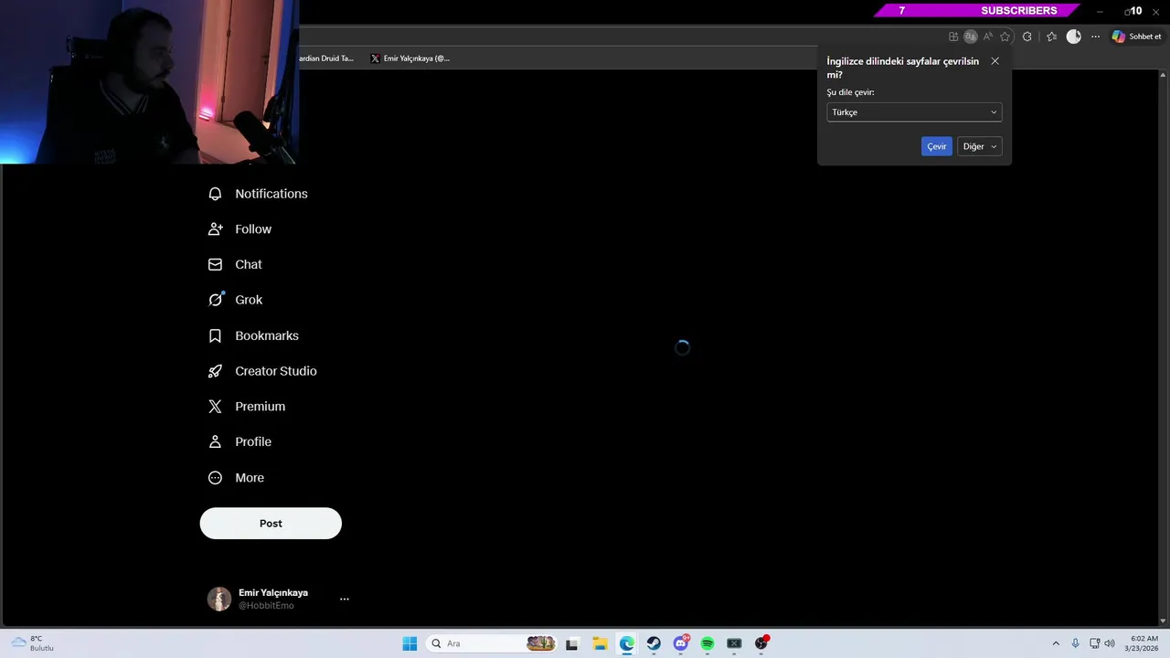Open account menu dots beside Emir Yalçınkaya
Viewport: 1170px width, 658px height.
pos(345,600)
